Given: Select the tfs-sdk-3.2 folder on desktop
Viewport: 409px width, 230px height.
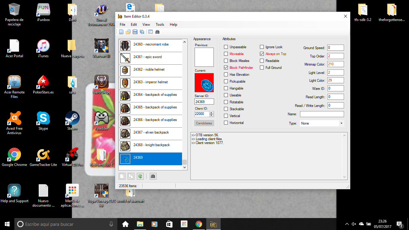Looking at the screenshot, I should (x=363, y=12).
